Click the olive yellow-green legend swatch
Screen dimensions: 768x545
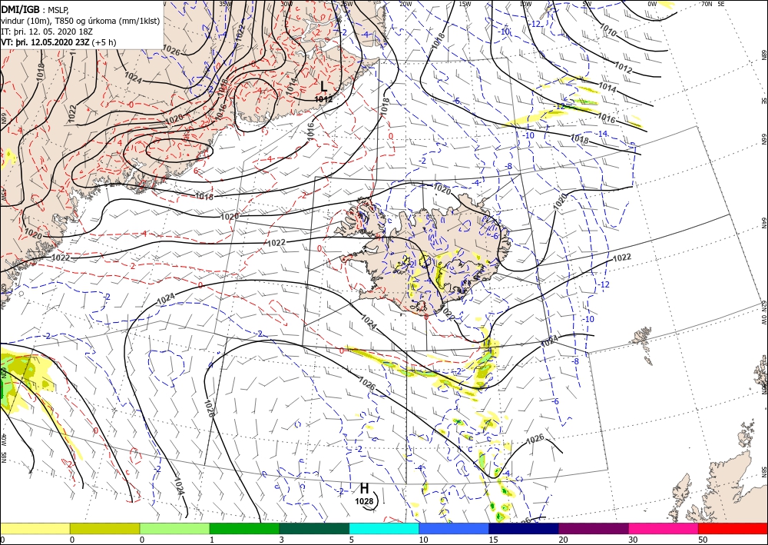[x=104, y=528]
